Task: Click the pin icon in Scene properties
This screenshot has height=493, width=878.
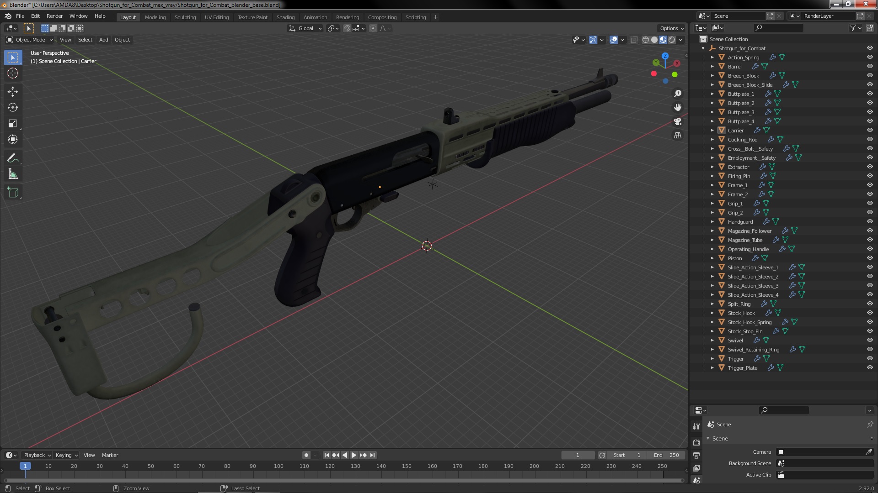Action: tap(870, 425)
